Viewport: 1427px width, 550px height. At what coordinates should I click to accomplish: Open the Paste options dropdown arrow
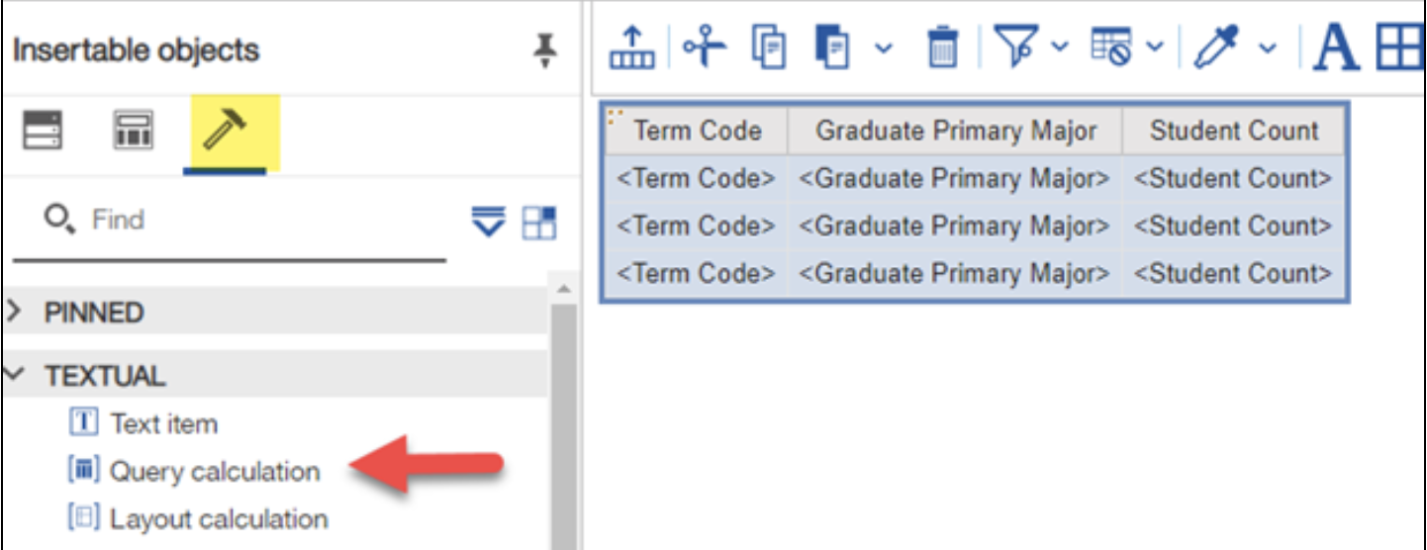point(884,48)
